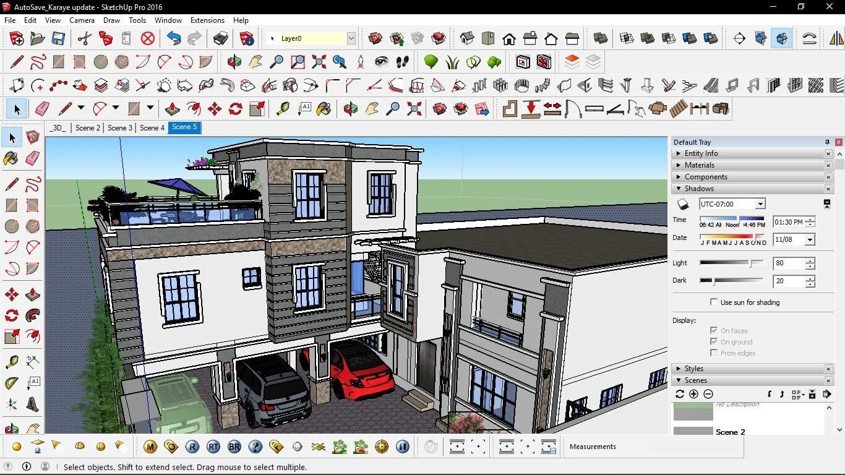Select the Pie arc tool
This screenshot has height=475, width=845.
coord(206,62)
